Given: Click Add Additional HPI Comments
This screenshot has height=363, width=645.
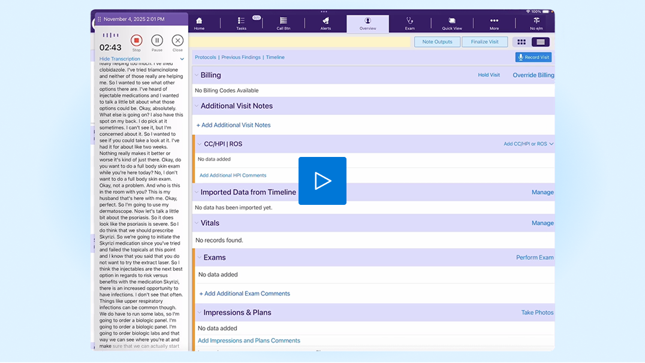Looking at the screenshot, I should click(x=233, y=175).
